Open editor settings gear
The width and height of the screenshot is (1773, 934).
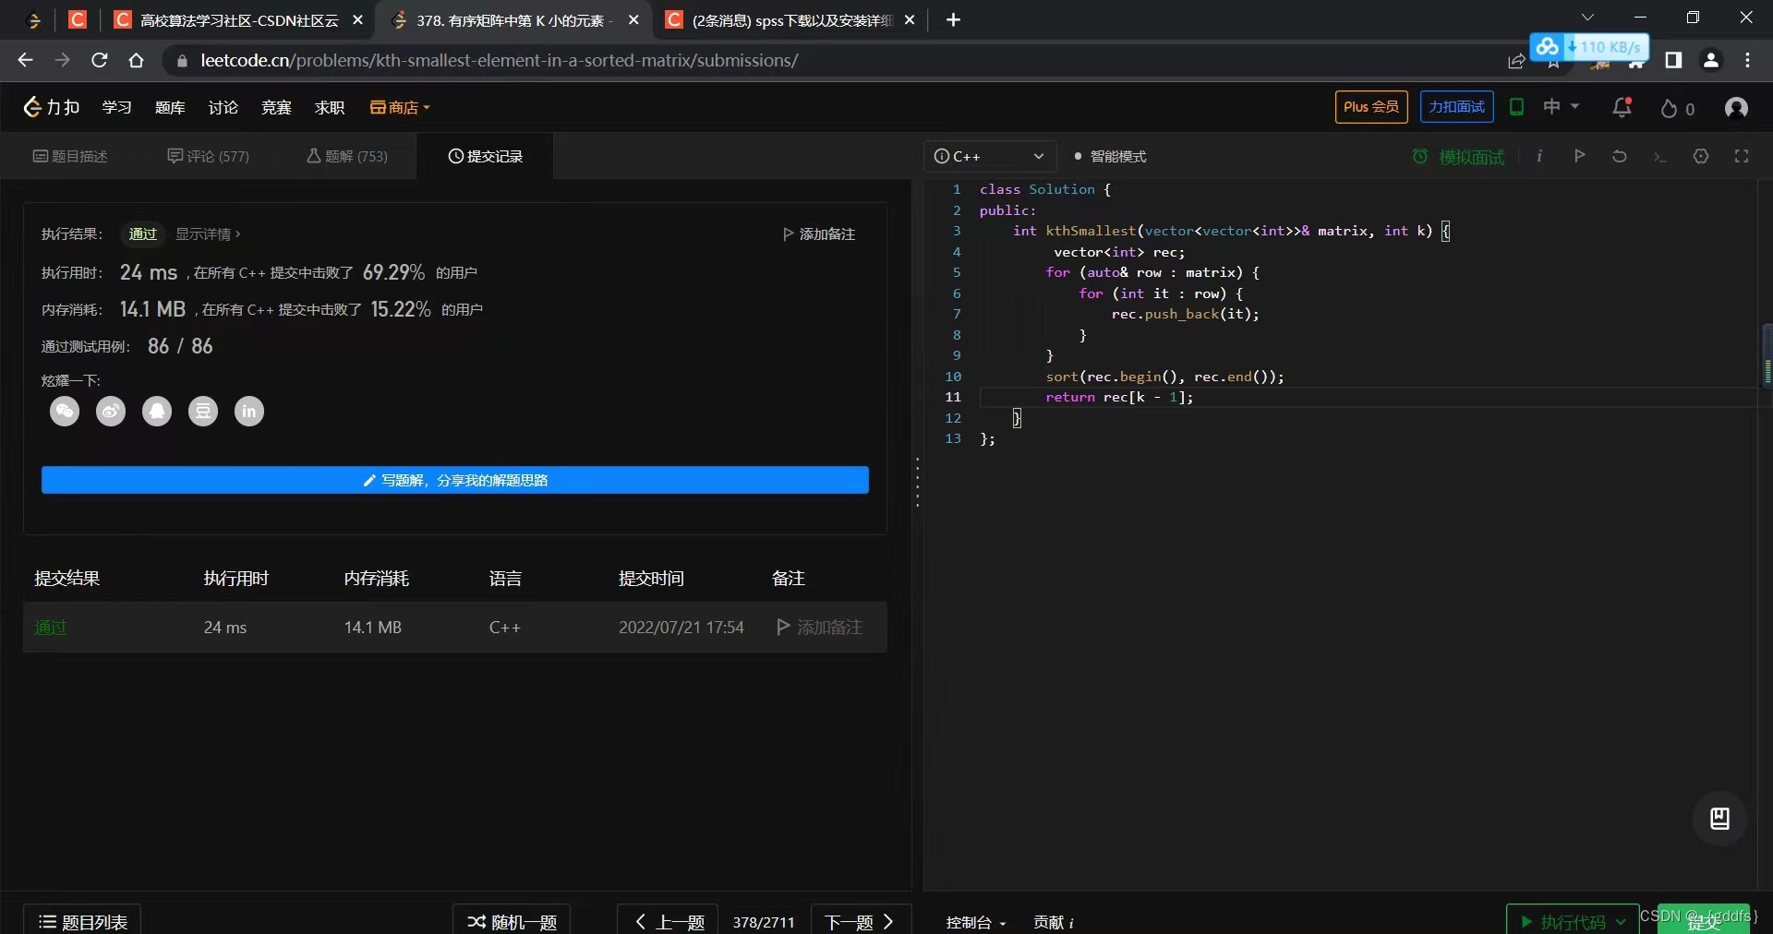click(1701, 156)
